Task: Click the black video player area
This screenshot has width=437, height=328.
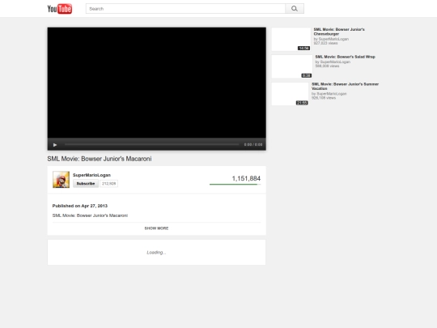Action: [x=157, y=83]
